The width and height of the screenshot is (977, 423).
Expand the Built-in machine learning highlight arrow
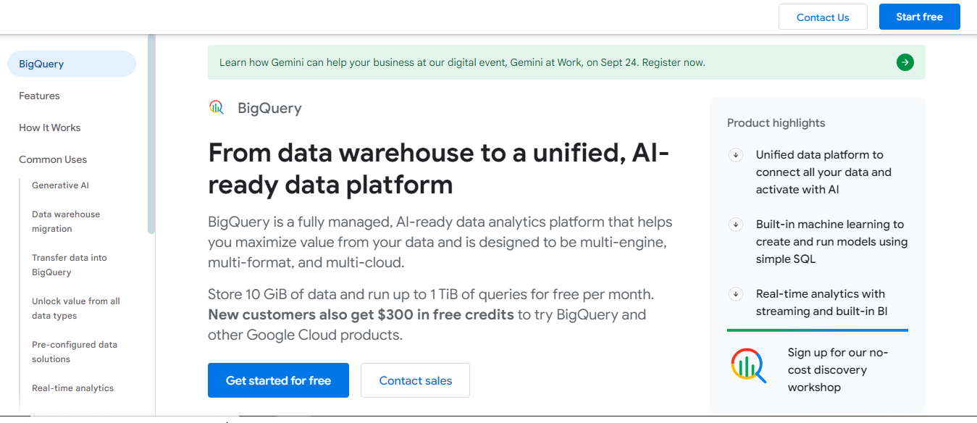(x=736, y=224)
